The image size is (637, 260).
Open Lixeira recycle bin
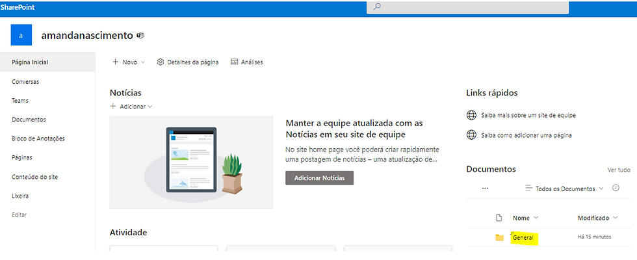tap(20, 196)
